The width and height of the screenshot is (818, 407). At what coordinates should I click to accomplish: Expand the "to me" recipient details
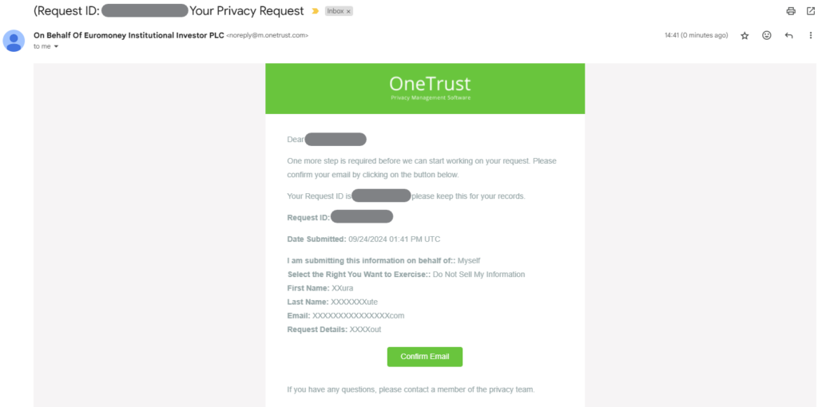click(56, 46)
